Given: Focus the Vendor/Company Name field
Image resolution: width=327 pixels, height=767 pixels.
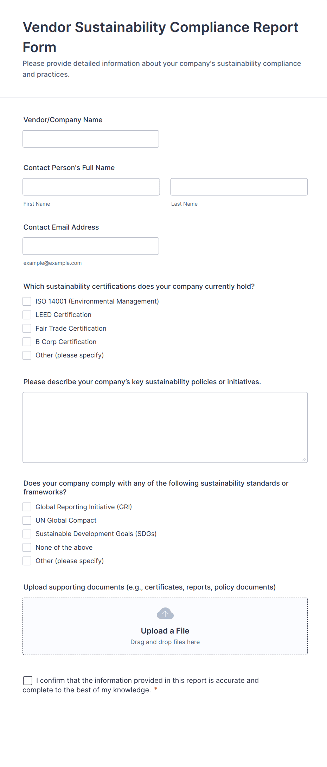Looking at the screenshot, I should click(91, 139).
